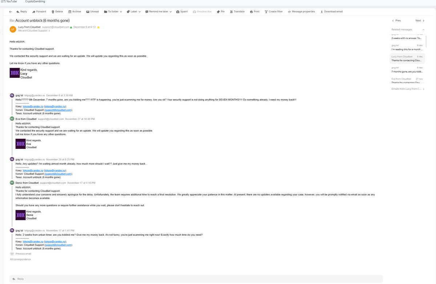Open the Remind me later dropdown
Viewport: 436px width, 284px height.
coord(158,12)
